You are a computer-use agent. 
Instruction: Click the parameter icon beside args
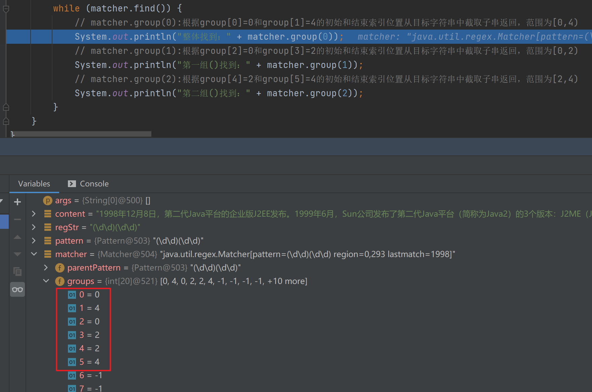click(47, 201)
